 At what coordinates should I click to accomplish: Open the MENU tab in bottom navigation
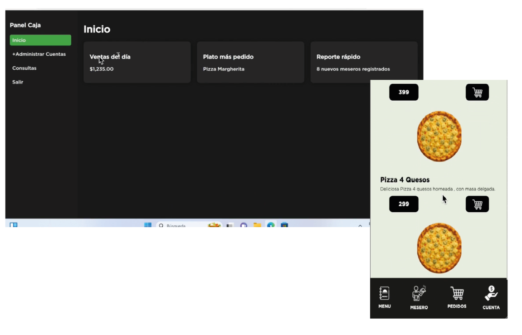click(x=385, y=297)
